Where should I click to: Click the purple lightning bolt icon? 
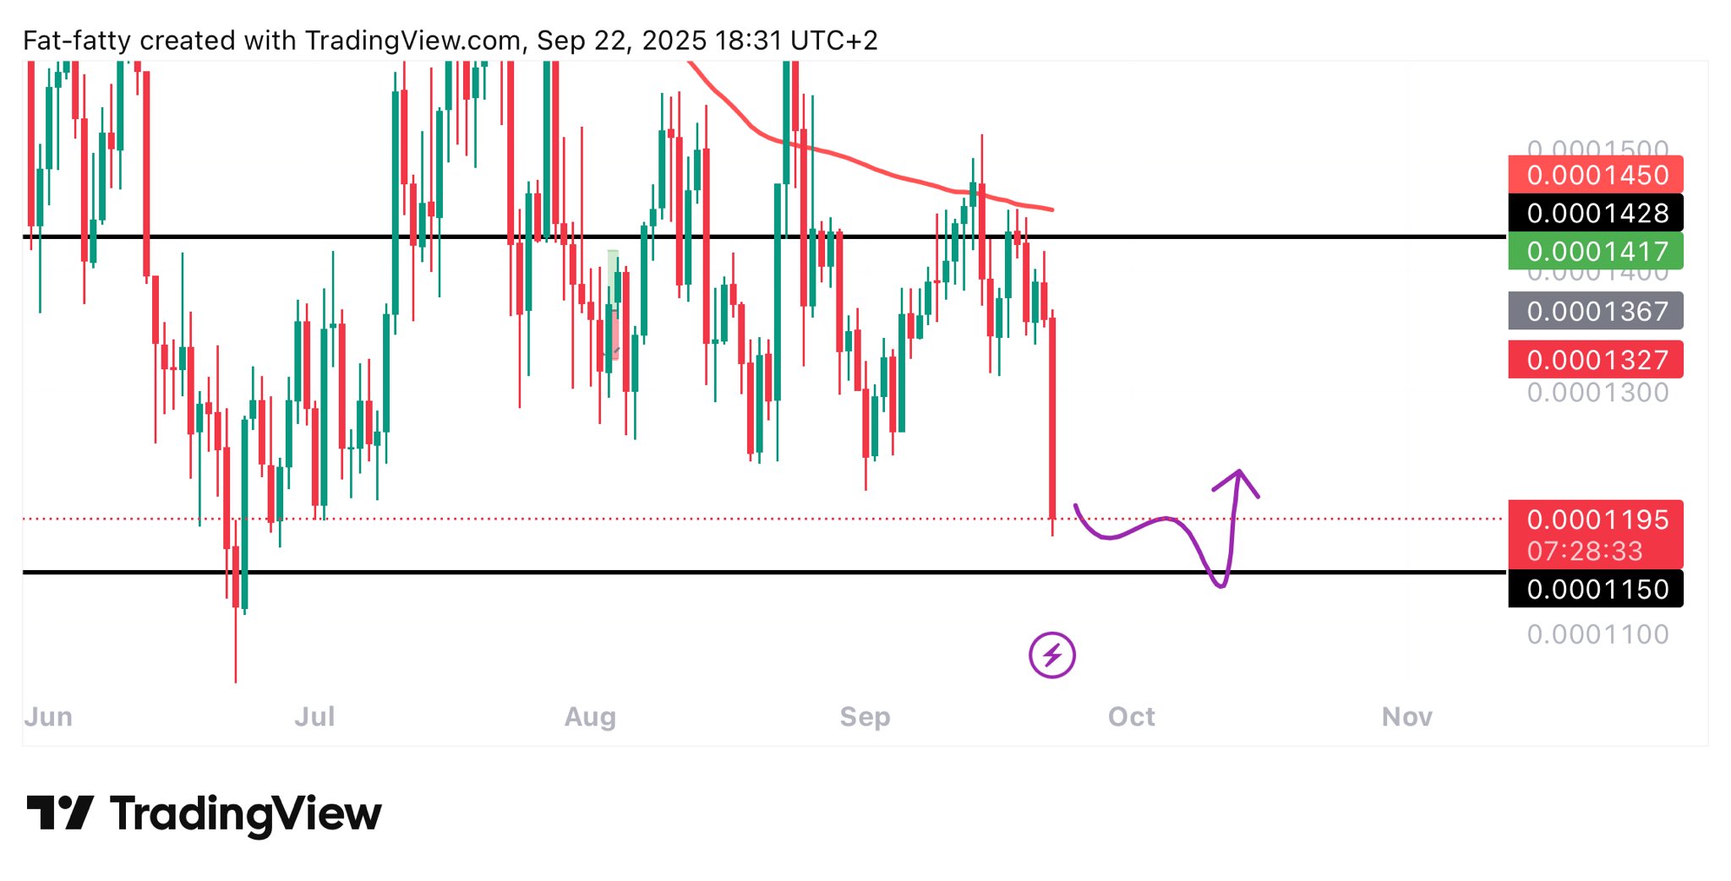tap(1051, 655)
